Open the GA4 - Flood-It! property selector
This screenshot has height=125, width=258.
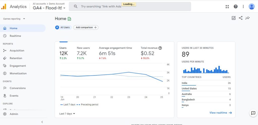click(49, 8)
